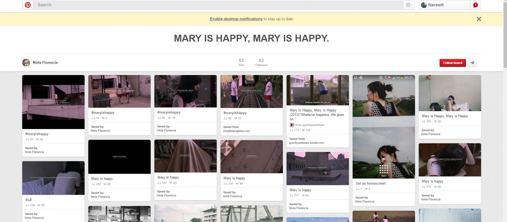The image size is (507, 222).
Task: View the 62 Pins count
Action: (241, 62)
